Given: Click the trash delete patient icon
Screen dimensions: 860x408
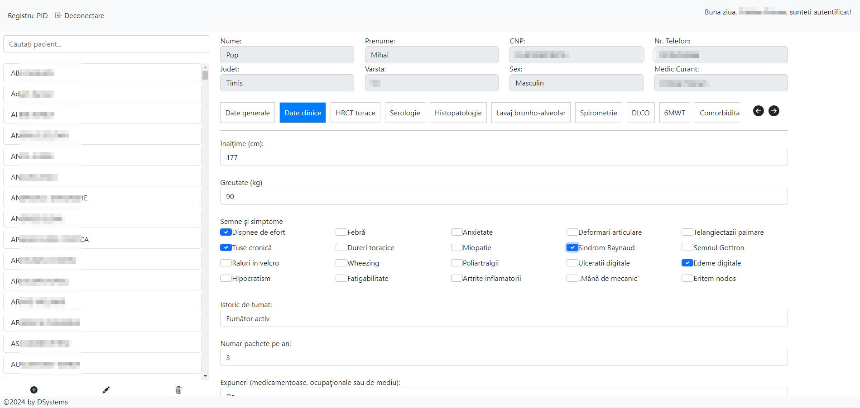Looking at the screenshot, I should [178, 390].
